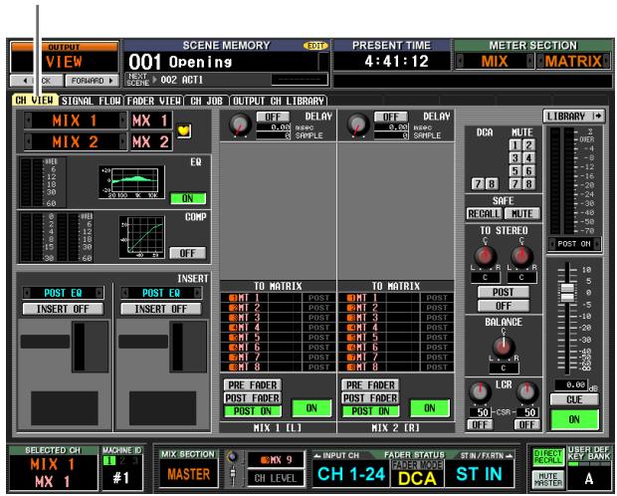Turn the left LCR CSR knob
The height and width of the screenshot is (496, 617).
pyautogui.click(x=480, y=391)
